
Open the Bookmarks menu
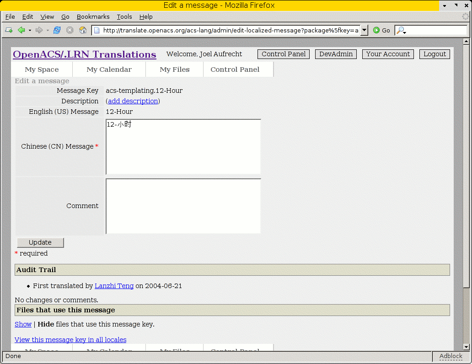93,17
